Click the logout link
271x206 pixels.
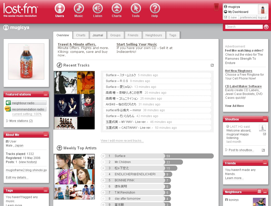(x=262, y=18)
